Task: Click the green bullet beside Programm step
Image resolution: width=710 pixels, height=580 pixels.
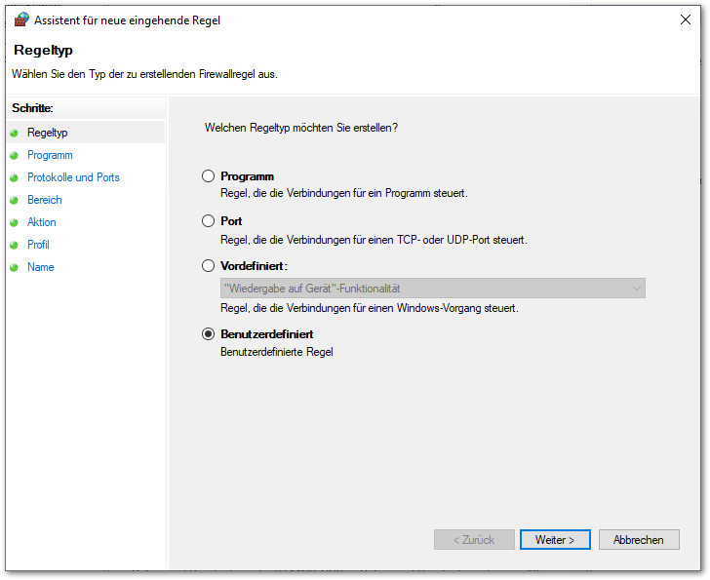Action: tap(14, 155)
